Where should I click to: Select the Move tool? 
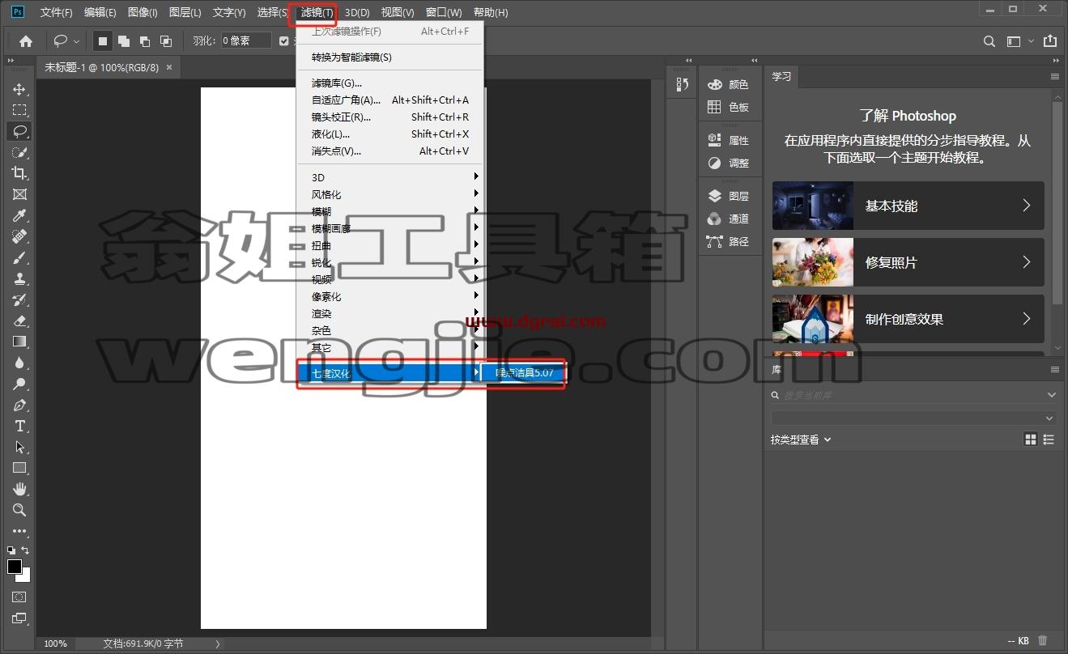coord(19,89)
